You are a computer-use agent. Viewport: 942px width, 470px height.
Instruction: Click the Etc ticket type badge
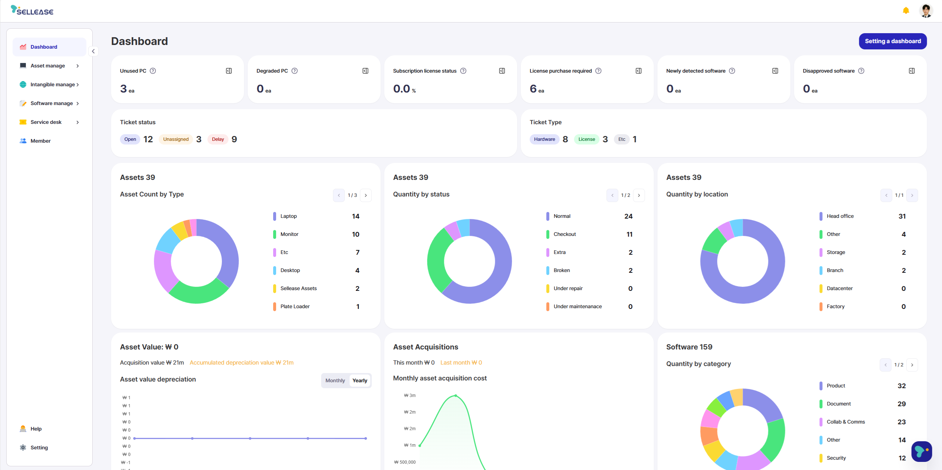coord(622,139)
